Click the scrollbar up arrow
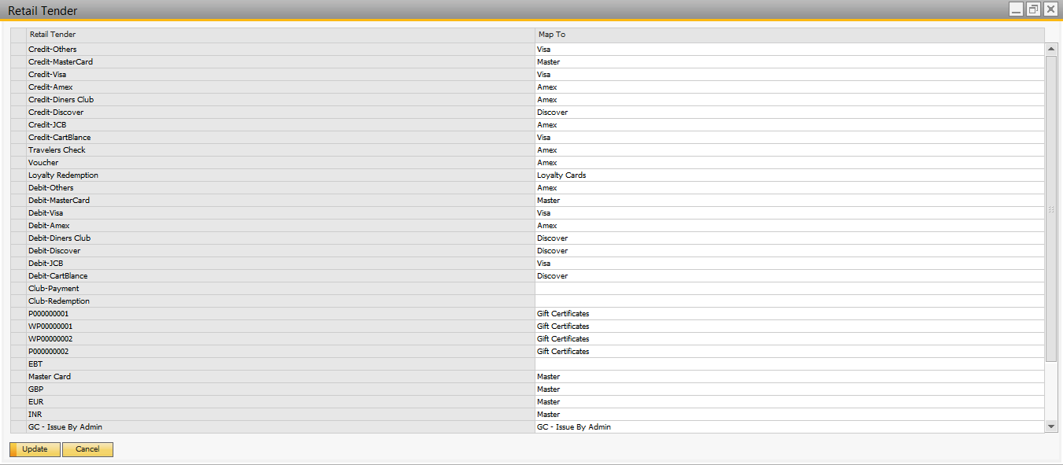The height and width of the screenshot is (465, 1063). [1051, 50]
